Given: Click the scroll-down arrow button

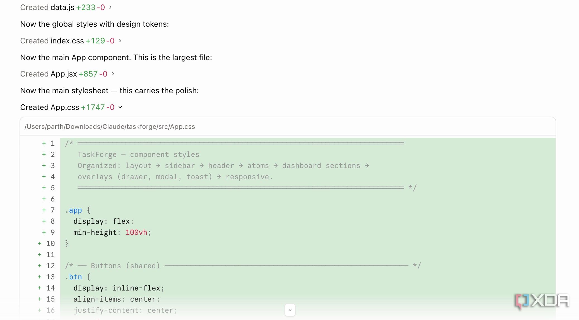Looking at the screenshot, I should coord(290,310).
